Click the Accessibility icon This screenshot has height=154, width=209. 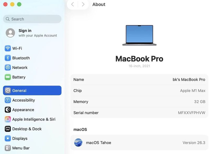8,100
